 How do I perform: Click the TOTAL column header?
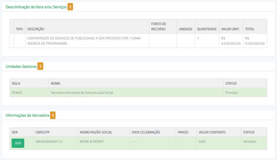click(x=249, y=29)
